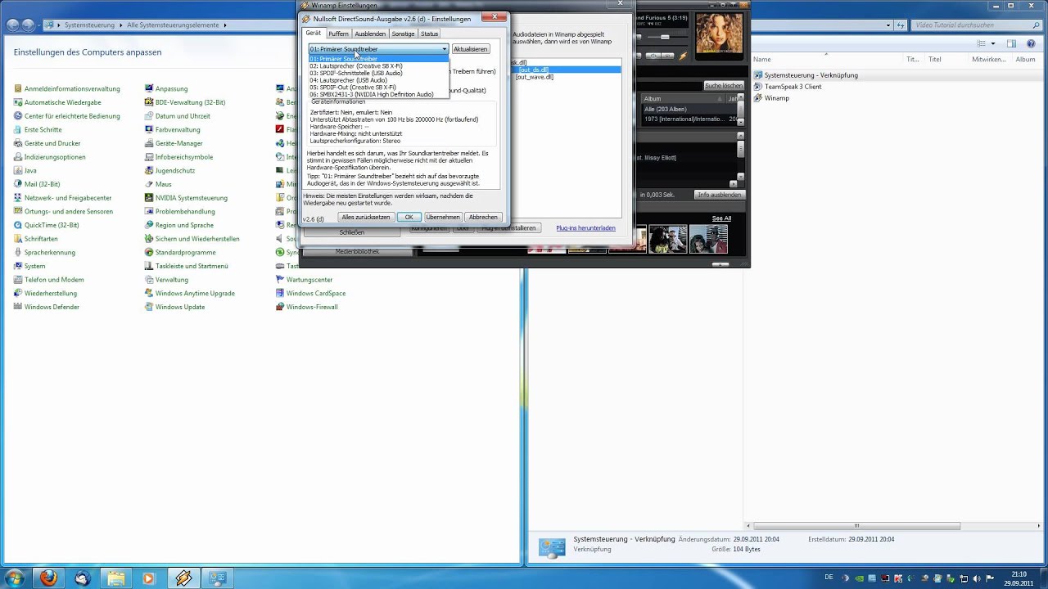Collapse the device combo box arrow
This screenshot has width=1048, height=589.
445,49
